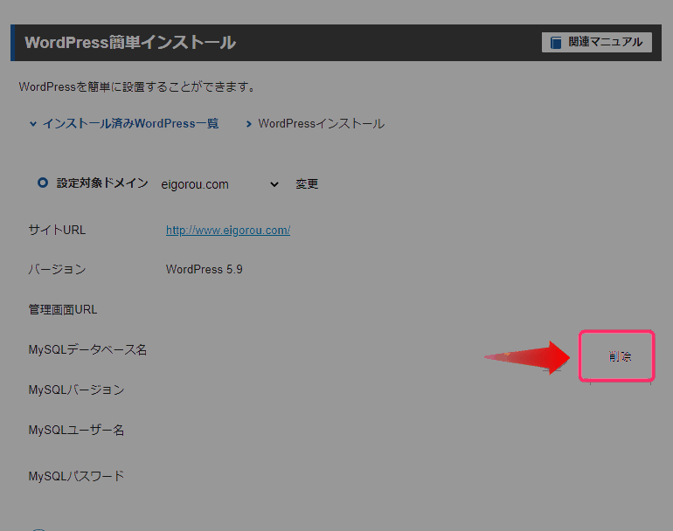Image resolution: width=673 pixels, height=531 pixels.
Task: Click the chevron icon before インストール済みWordPress一覧
Action: pos(32,124)
